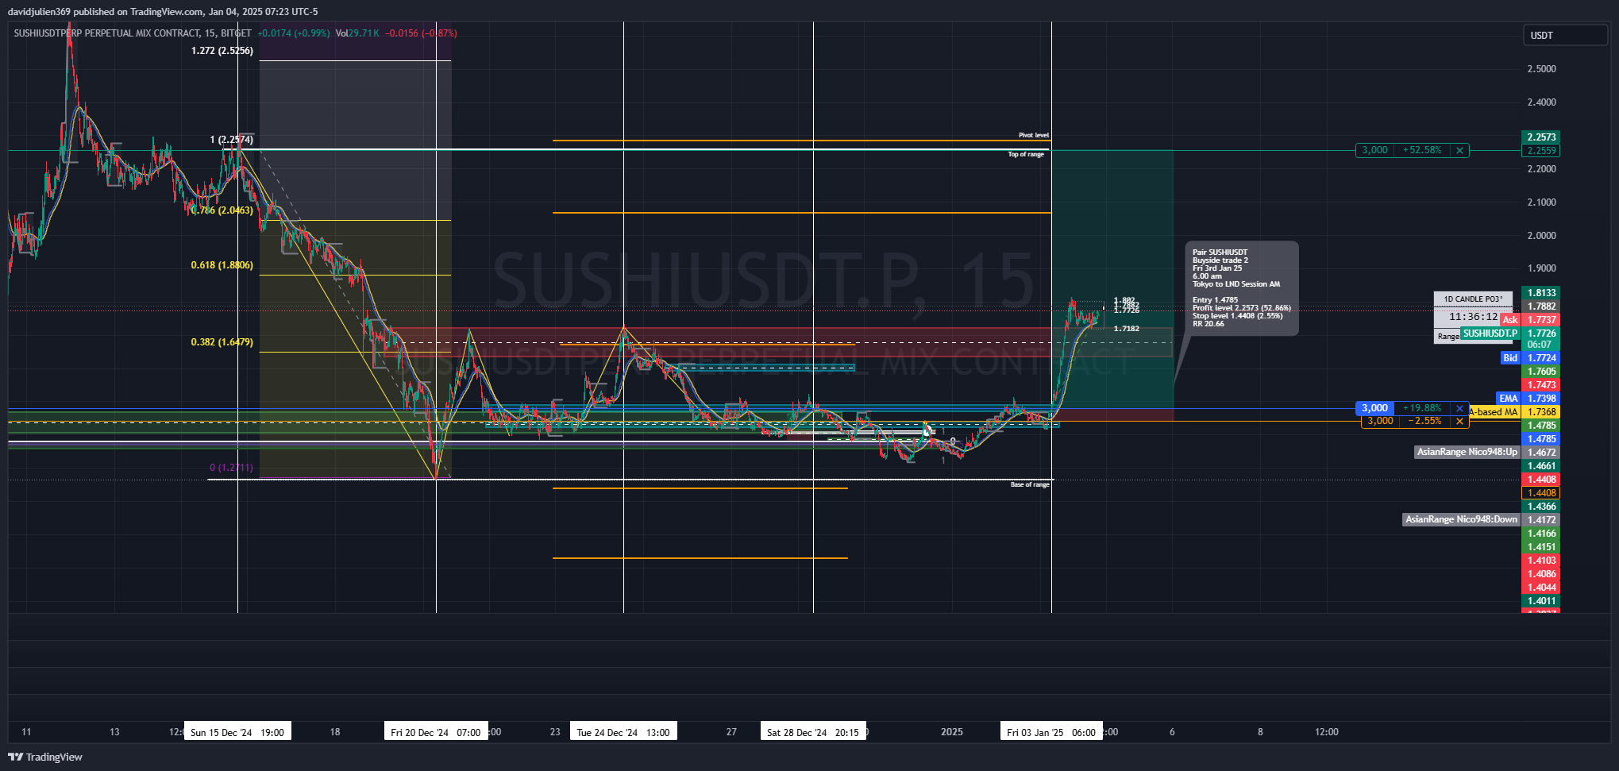Click the 2025 year label on time axis

951,732
